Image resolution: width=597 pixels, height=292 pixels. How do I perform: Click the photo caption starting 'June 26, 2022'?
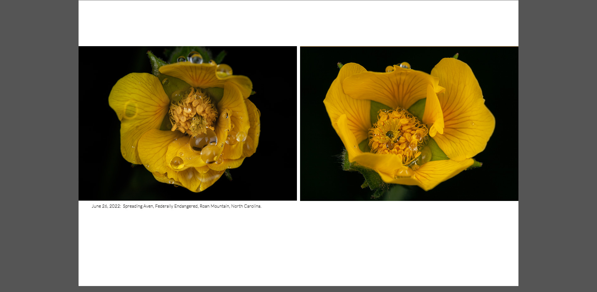pyautogui.click(x=176, y=206)
